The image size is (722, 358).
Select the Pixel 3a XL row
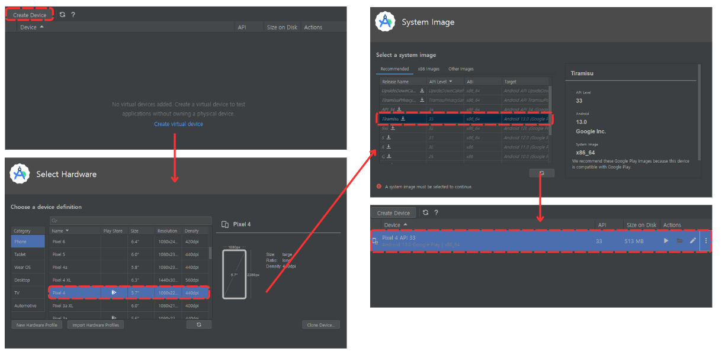tap(128, 306)
